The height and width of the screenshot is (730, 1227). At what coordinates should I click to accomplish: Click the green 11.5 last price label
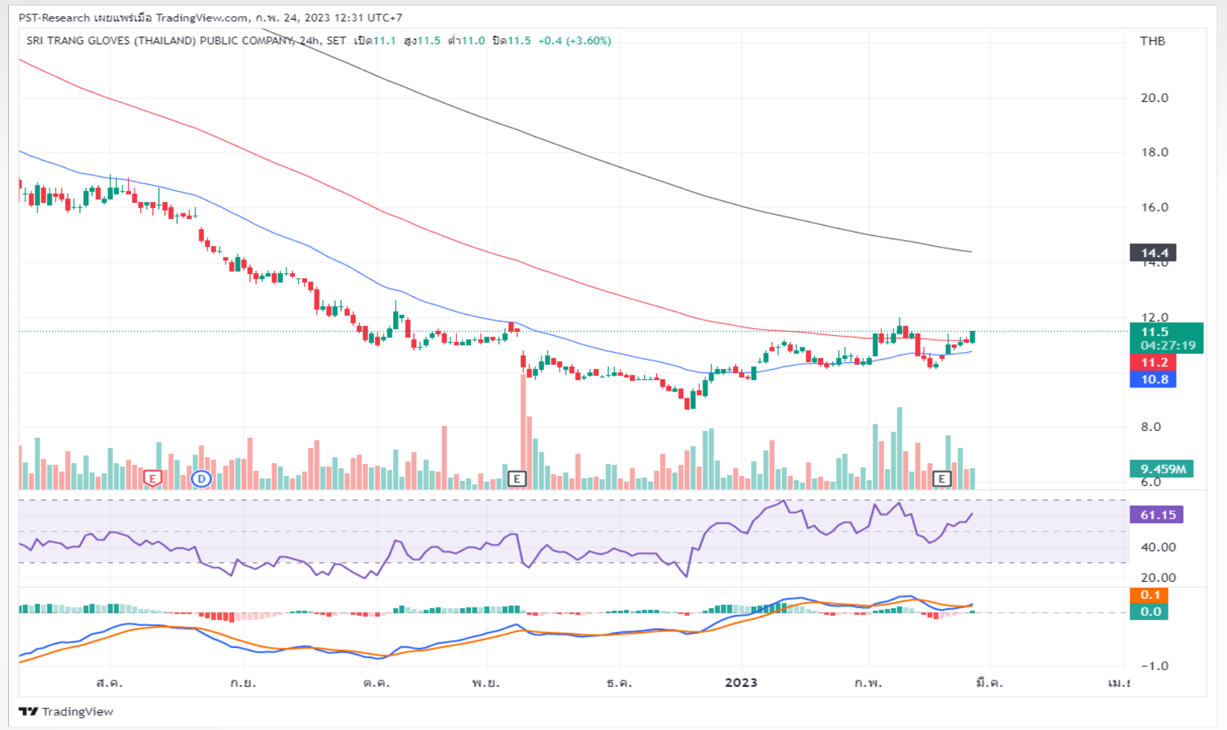pyautogui.click(x=1166, y=338)
